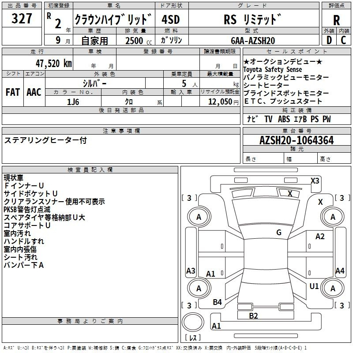Viewport: 353px width, 353px height.
Task: Click the A2 scratch marker on diagram
Action: 320,237
